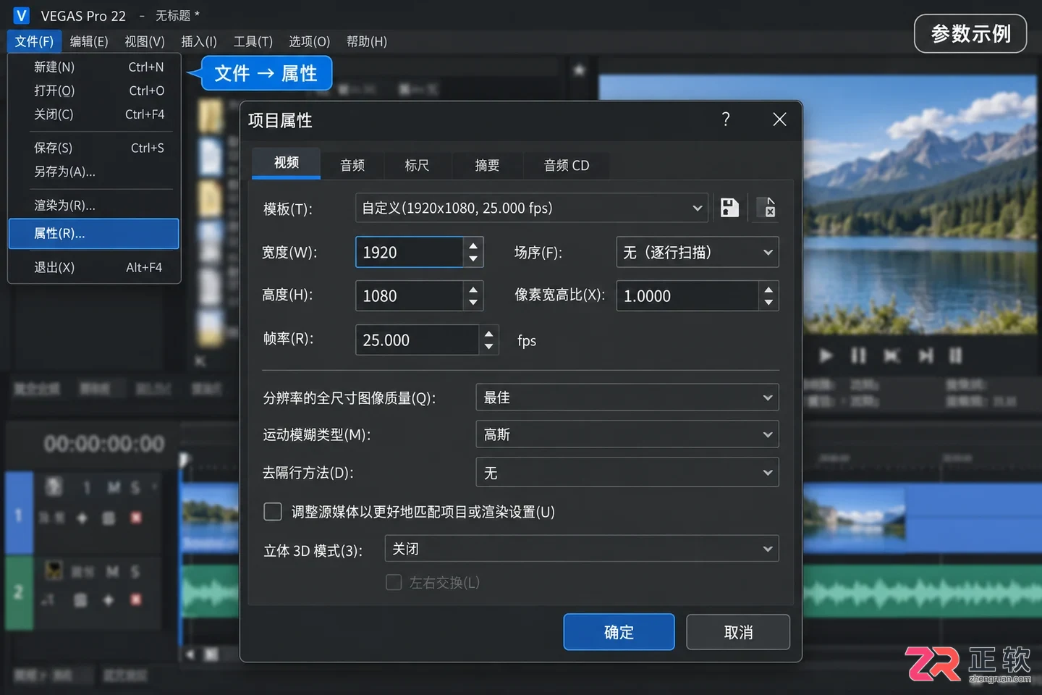This screenshot has width=1042, height=695.
Task: Open the 音频 CD tab
Action: coord(567,165)
